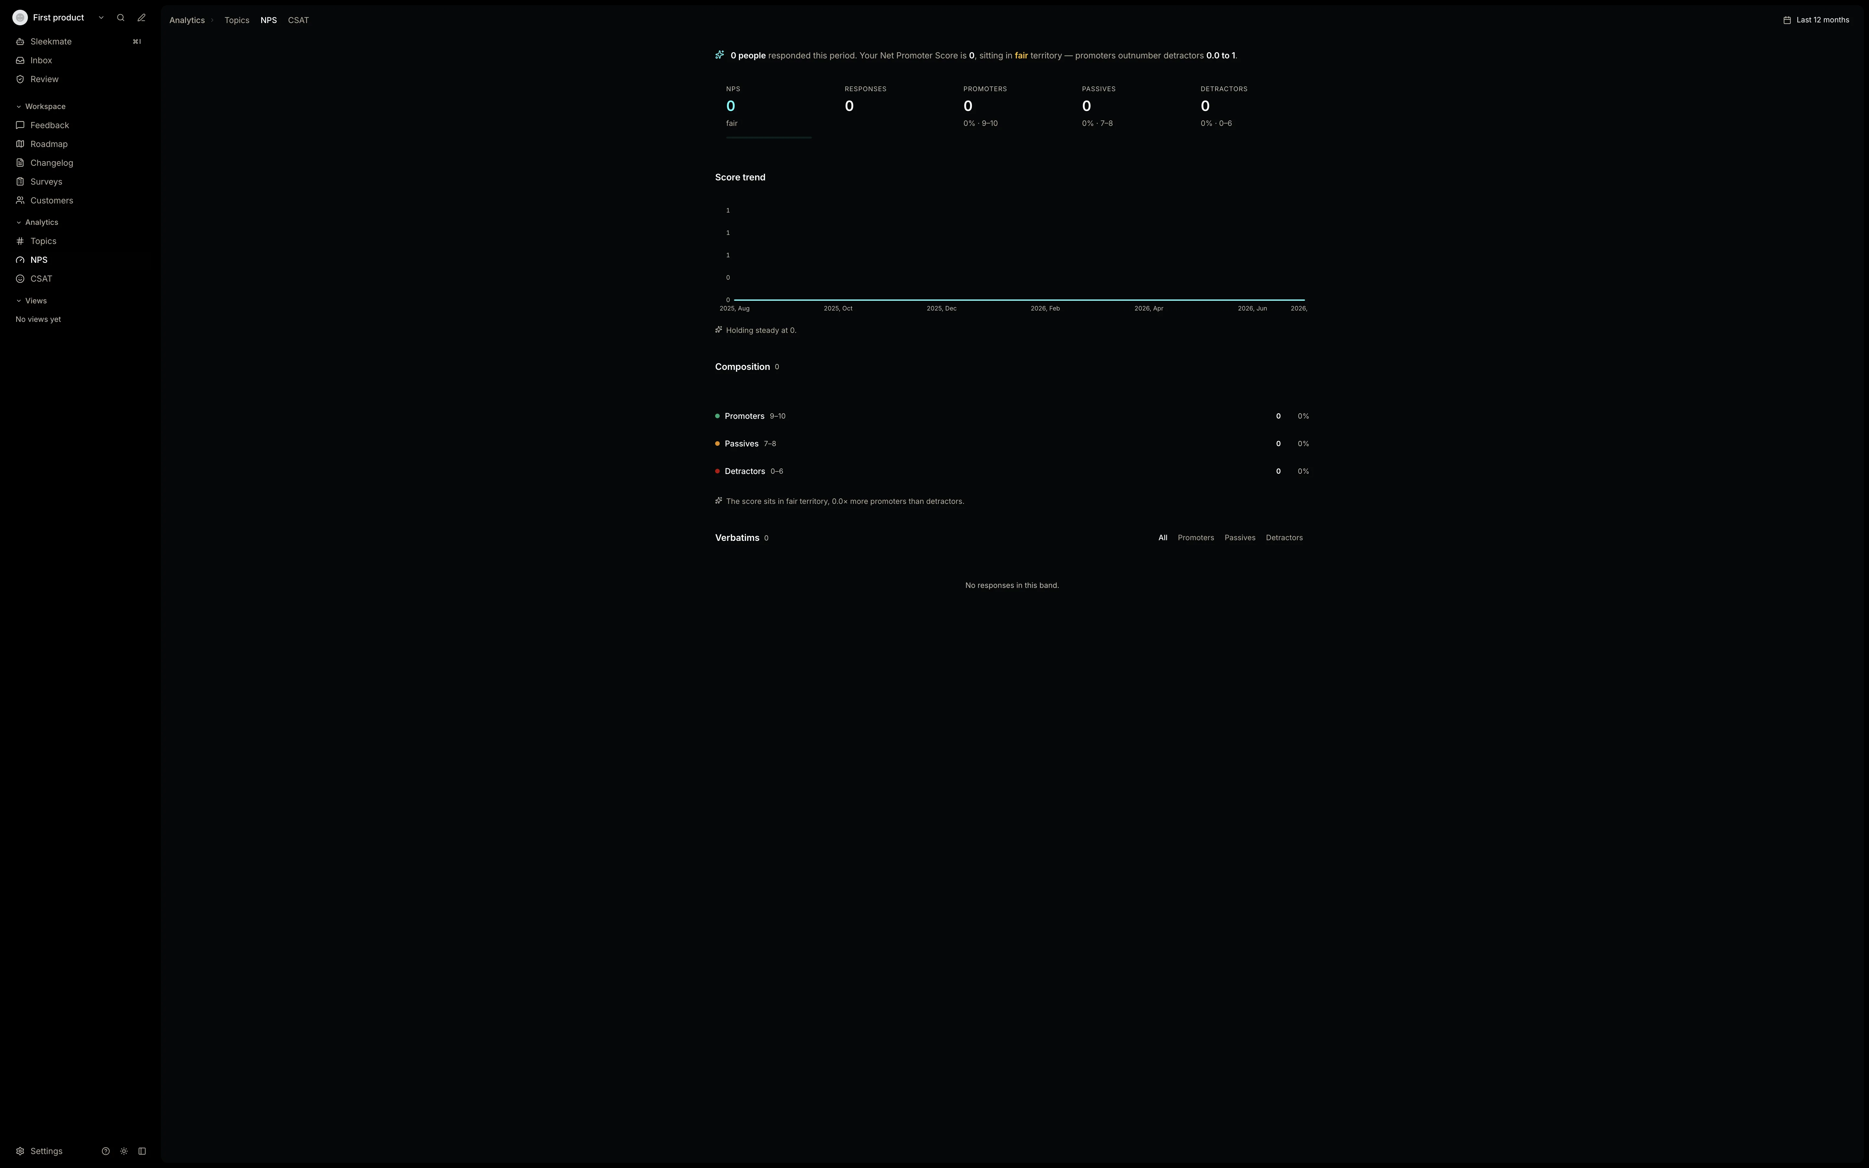This screenshot has height=1168, width=1869.
Task: Open the Last 12 months date range picker
Action: tap(1816, 20)
